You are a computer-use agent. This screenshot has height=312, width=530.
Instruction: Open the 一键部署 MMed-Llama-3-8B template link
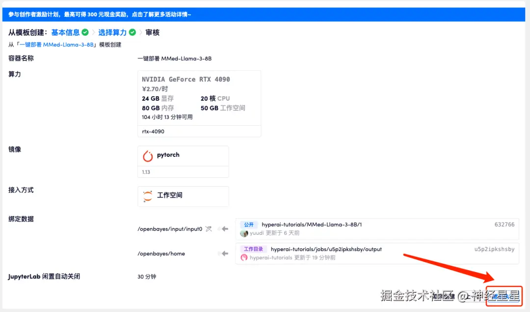(56, 44)
